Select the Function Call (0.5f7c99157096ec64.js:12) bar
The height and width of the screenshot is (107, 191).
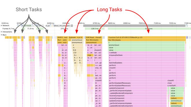pos(147,37)
